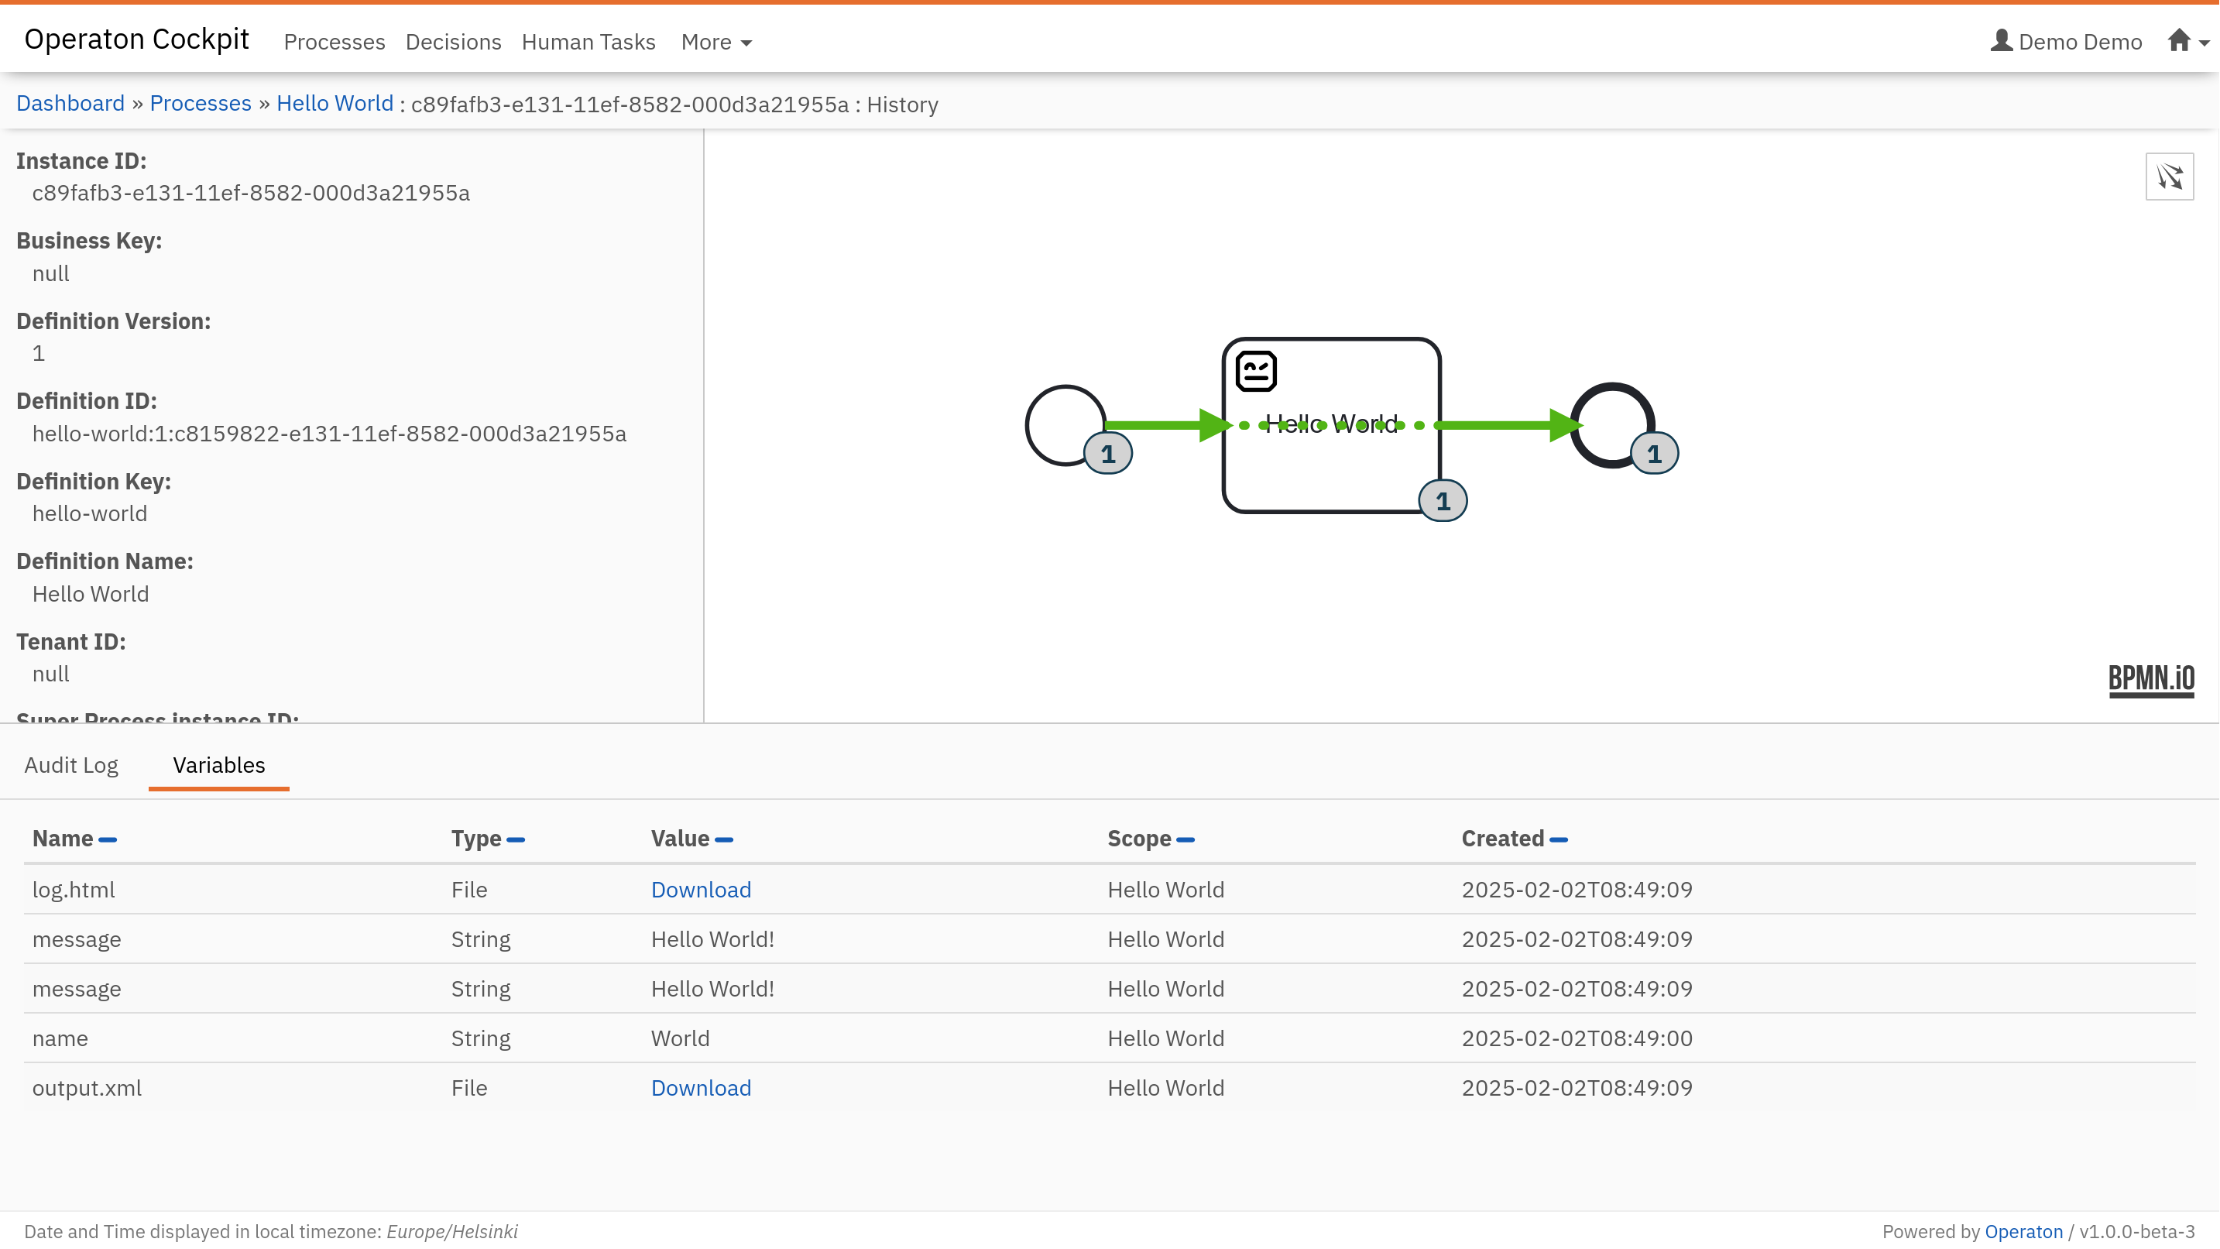The height and width of the screenshot is (1249, 2220).
Task: Open the Processes menu item
Action: [335, 43]
